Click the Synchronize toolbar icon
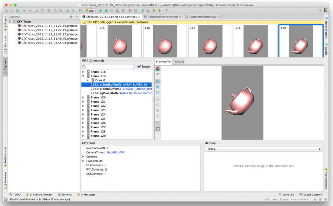The height and width of the screenshot is (206, 333). point(18,11)
